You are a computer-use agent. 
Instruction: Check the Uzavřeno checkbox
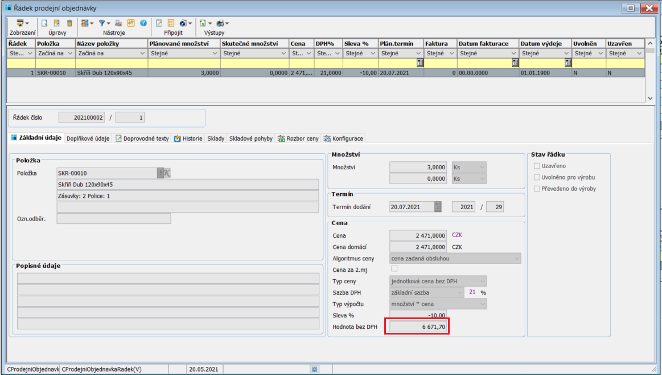pyautogui.click(x=537, y=166)
